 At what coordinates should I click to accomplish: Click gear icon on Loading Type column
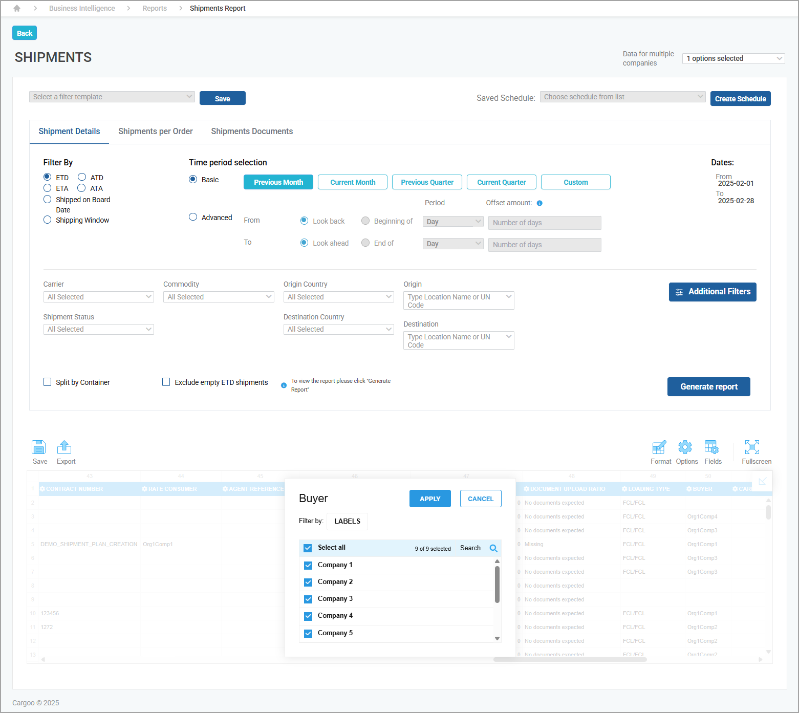(624, 489)
